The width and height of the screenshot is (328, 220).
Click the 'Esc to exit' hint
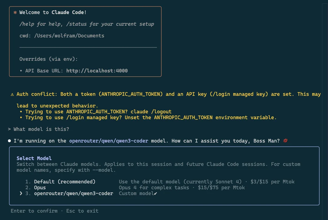[x=82, y=211]
